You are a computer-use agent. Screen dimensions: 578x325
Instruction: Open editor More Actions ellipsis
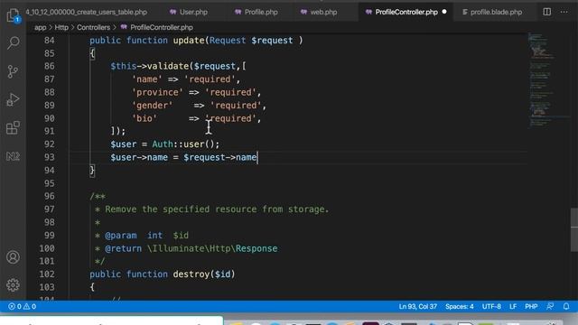564,12
